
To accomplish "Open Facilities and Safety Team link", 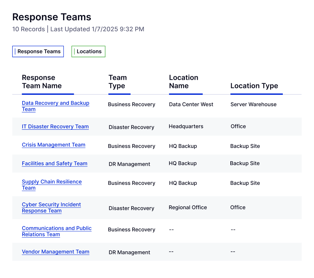I will pos(55,163).
